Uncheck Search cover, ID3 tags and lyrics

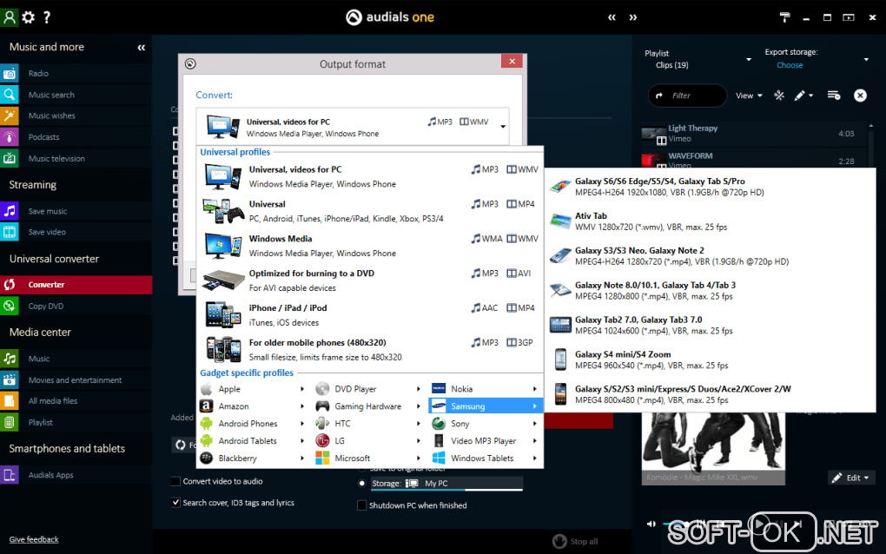(x=175, y=503)
